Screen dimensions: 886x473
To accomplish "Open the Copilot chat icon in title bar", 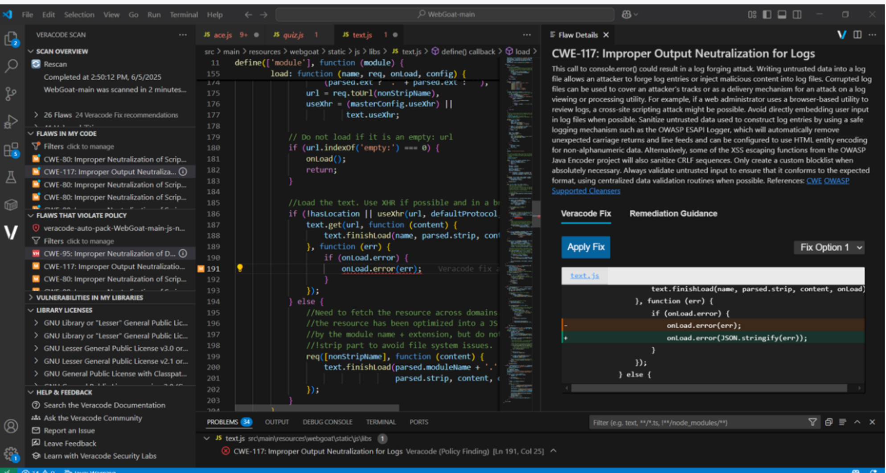I will tap(626, 15).
